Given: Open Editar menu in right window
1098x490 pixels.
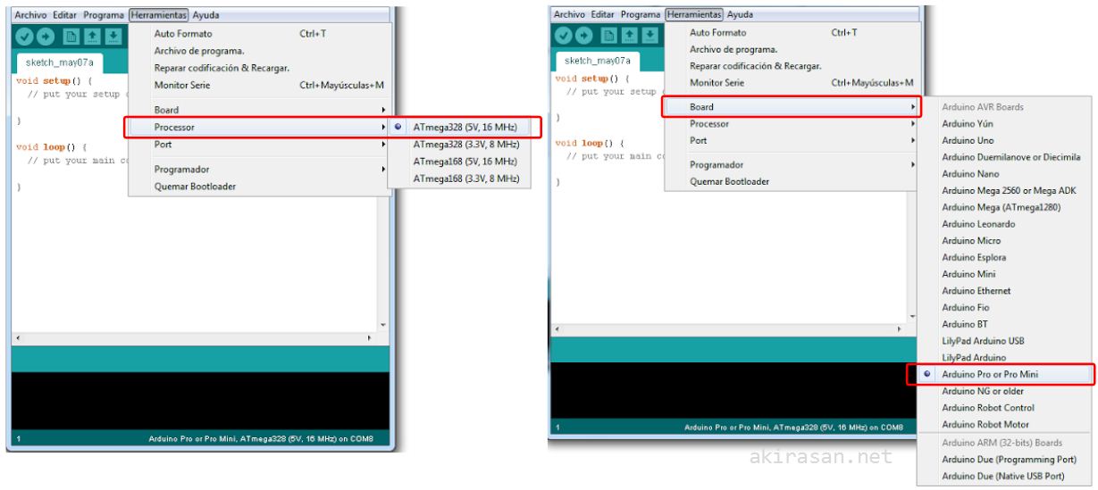Looking at the screenshot, I should pos(603,15).
